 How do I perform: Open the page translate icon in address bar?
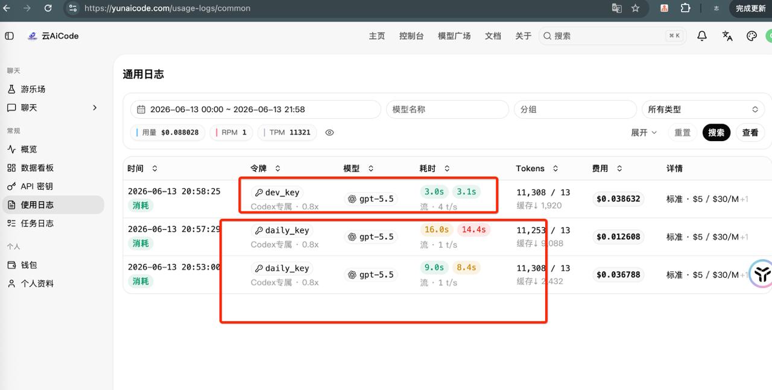[x=616, y=8]
